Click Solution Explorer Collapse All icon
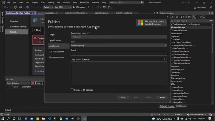 tap(186, 17)
